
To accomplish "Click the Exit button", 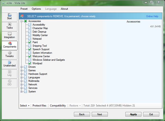I will [151, 114].
